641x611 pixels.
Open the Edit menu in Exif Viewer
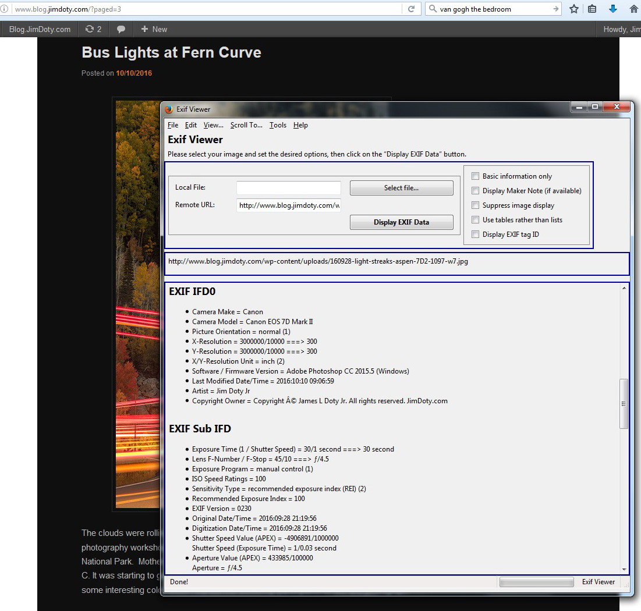pyautogui.click(x=191, y=125)
